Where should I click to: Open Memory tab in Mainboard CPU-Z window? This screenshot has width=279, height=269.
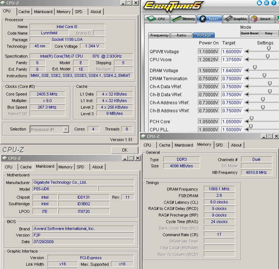click(x=65, y=167)
